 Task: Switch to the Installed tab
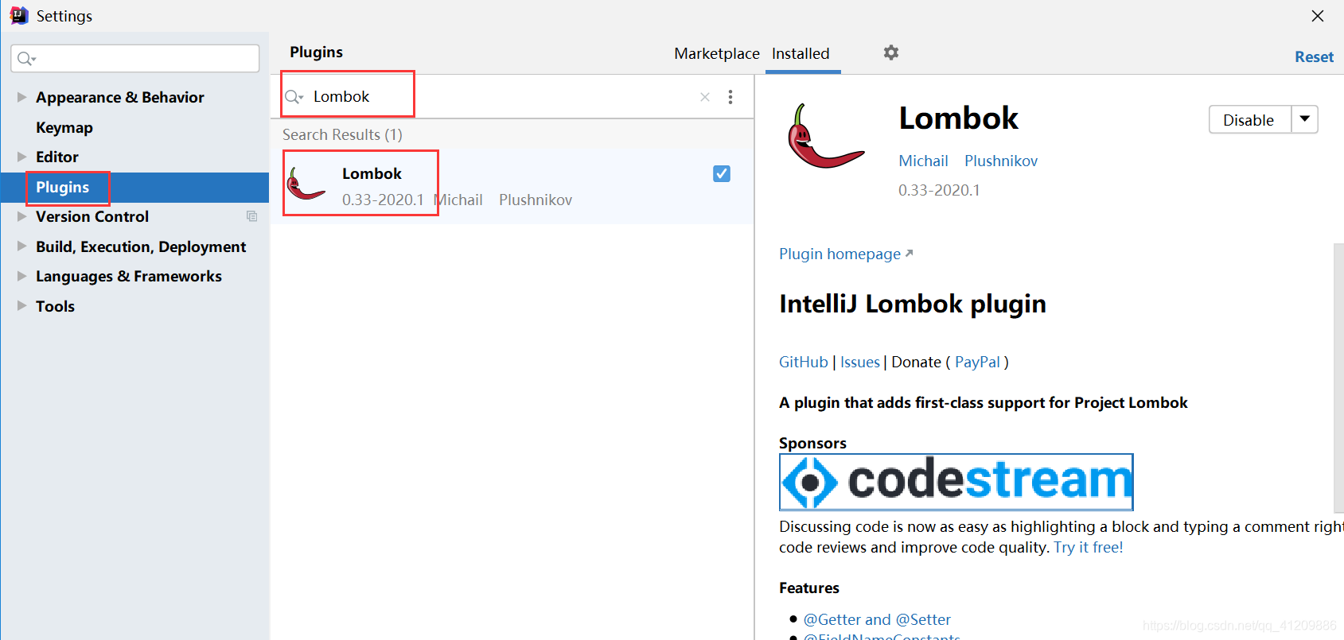pos(801,53)
